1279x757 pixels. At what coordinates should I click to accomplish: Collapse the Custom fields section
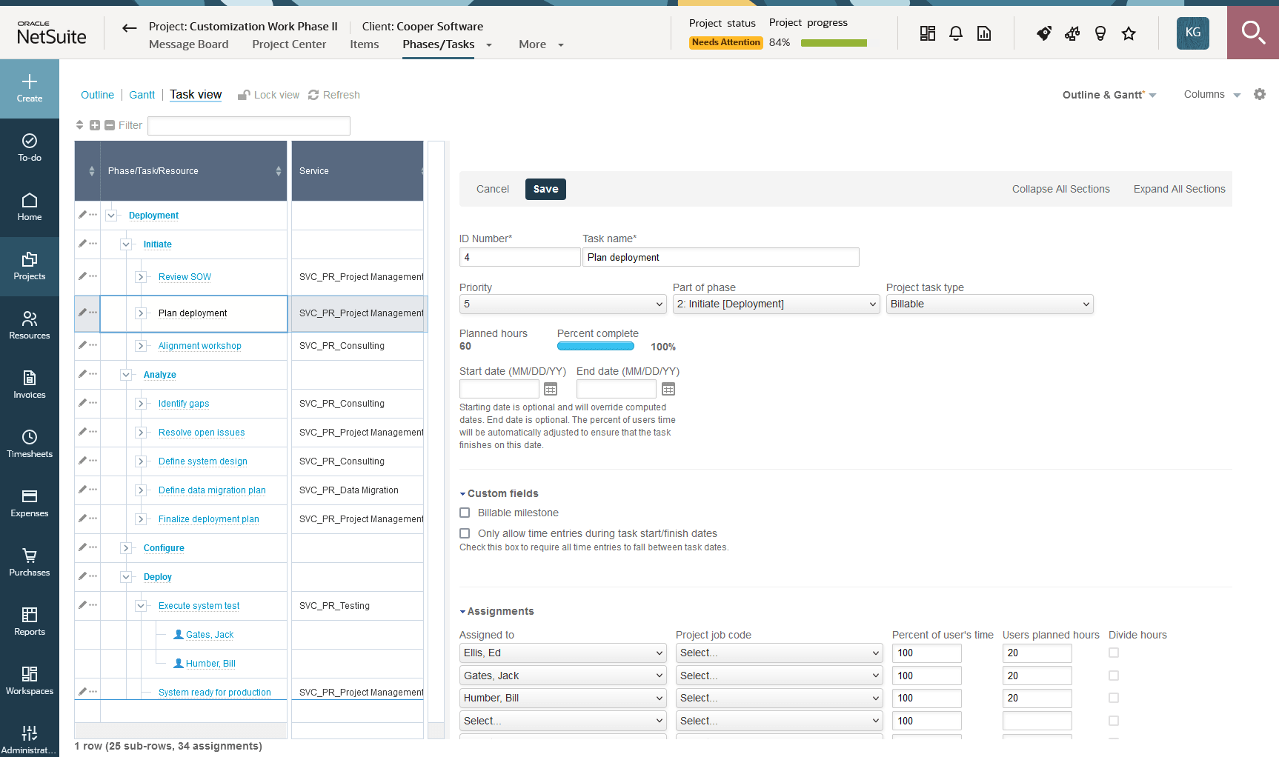click(x=499, y=493)
